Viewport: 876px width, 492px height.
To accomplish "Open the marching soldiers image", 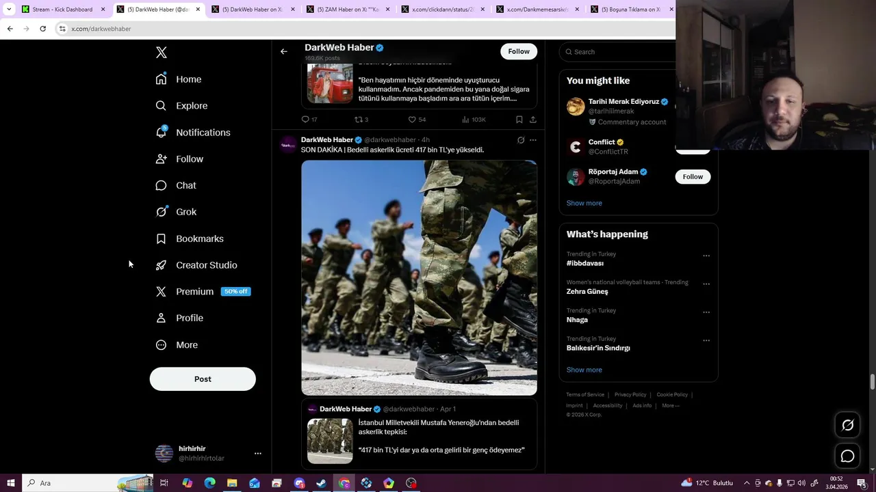I will tap(419, 277).
